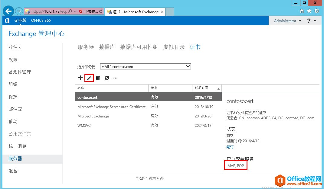This screenshot has width=324, height=189.
Task: Switch to the 数据库 tab
Action: (x=107, y=47)
